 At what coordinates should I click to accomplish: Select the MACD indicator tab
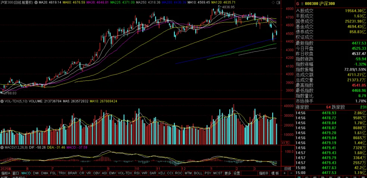(26, 173)
